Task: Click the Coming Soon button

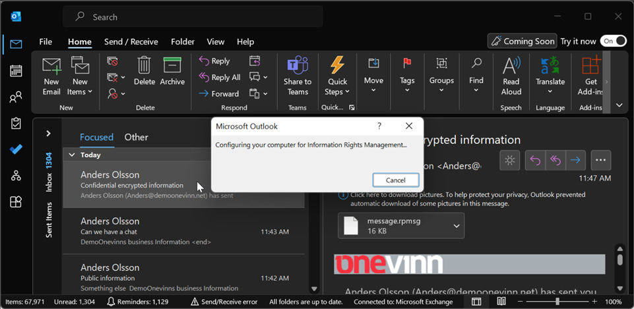Action: 522,41
